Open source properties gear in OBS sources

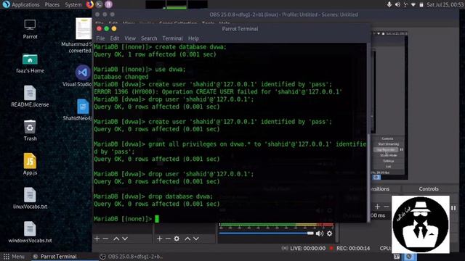177,239
